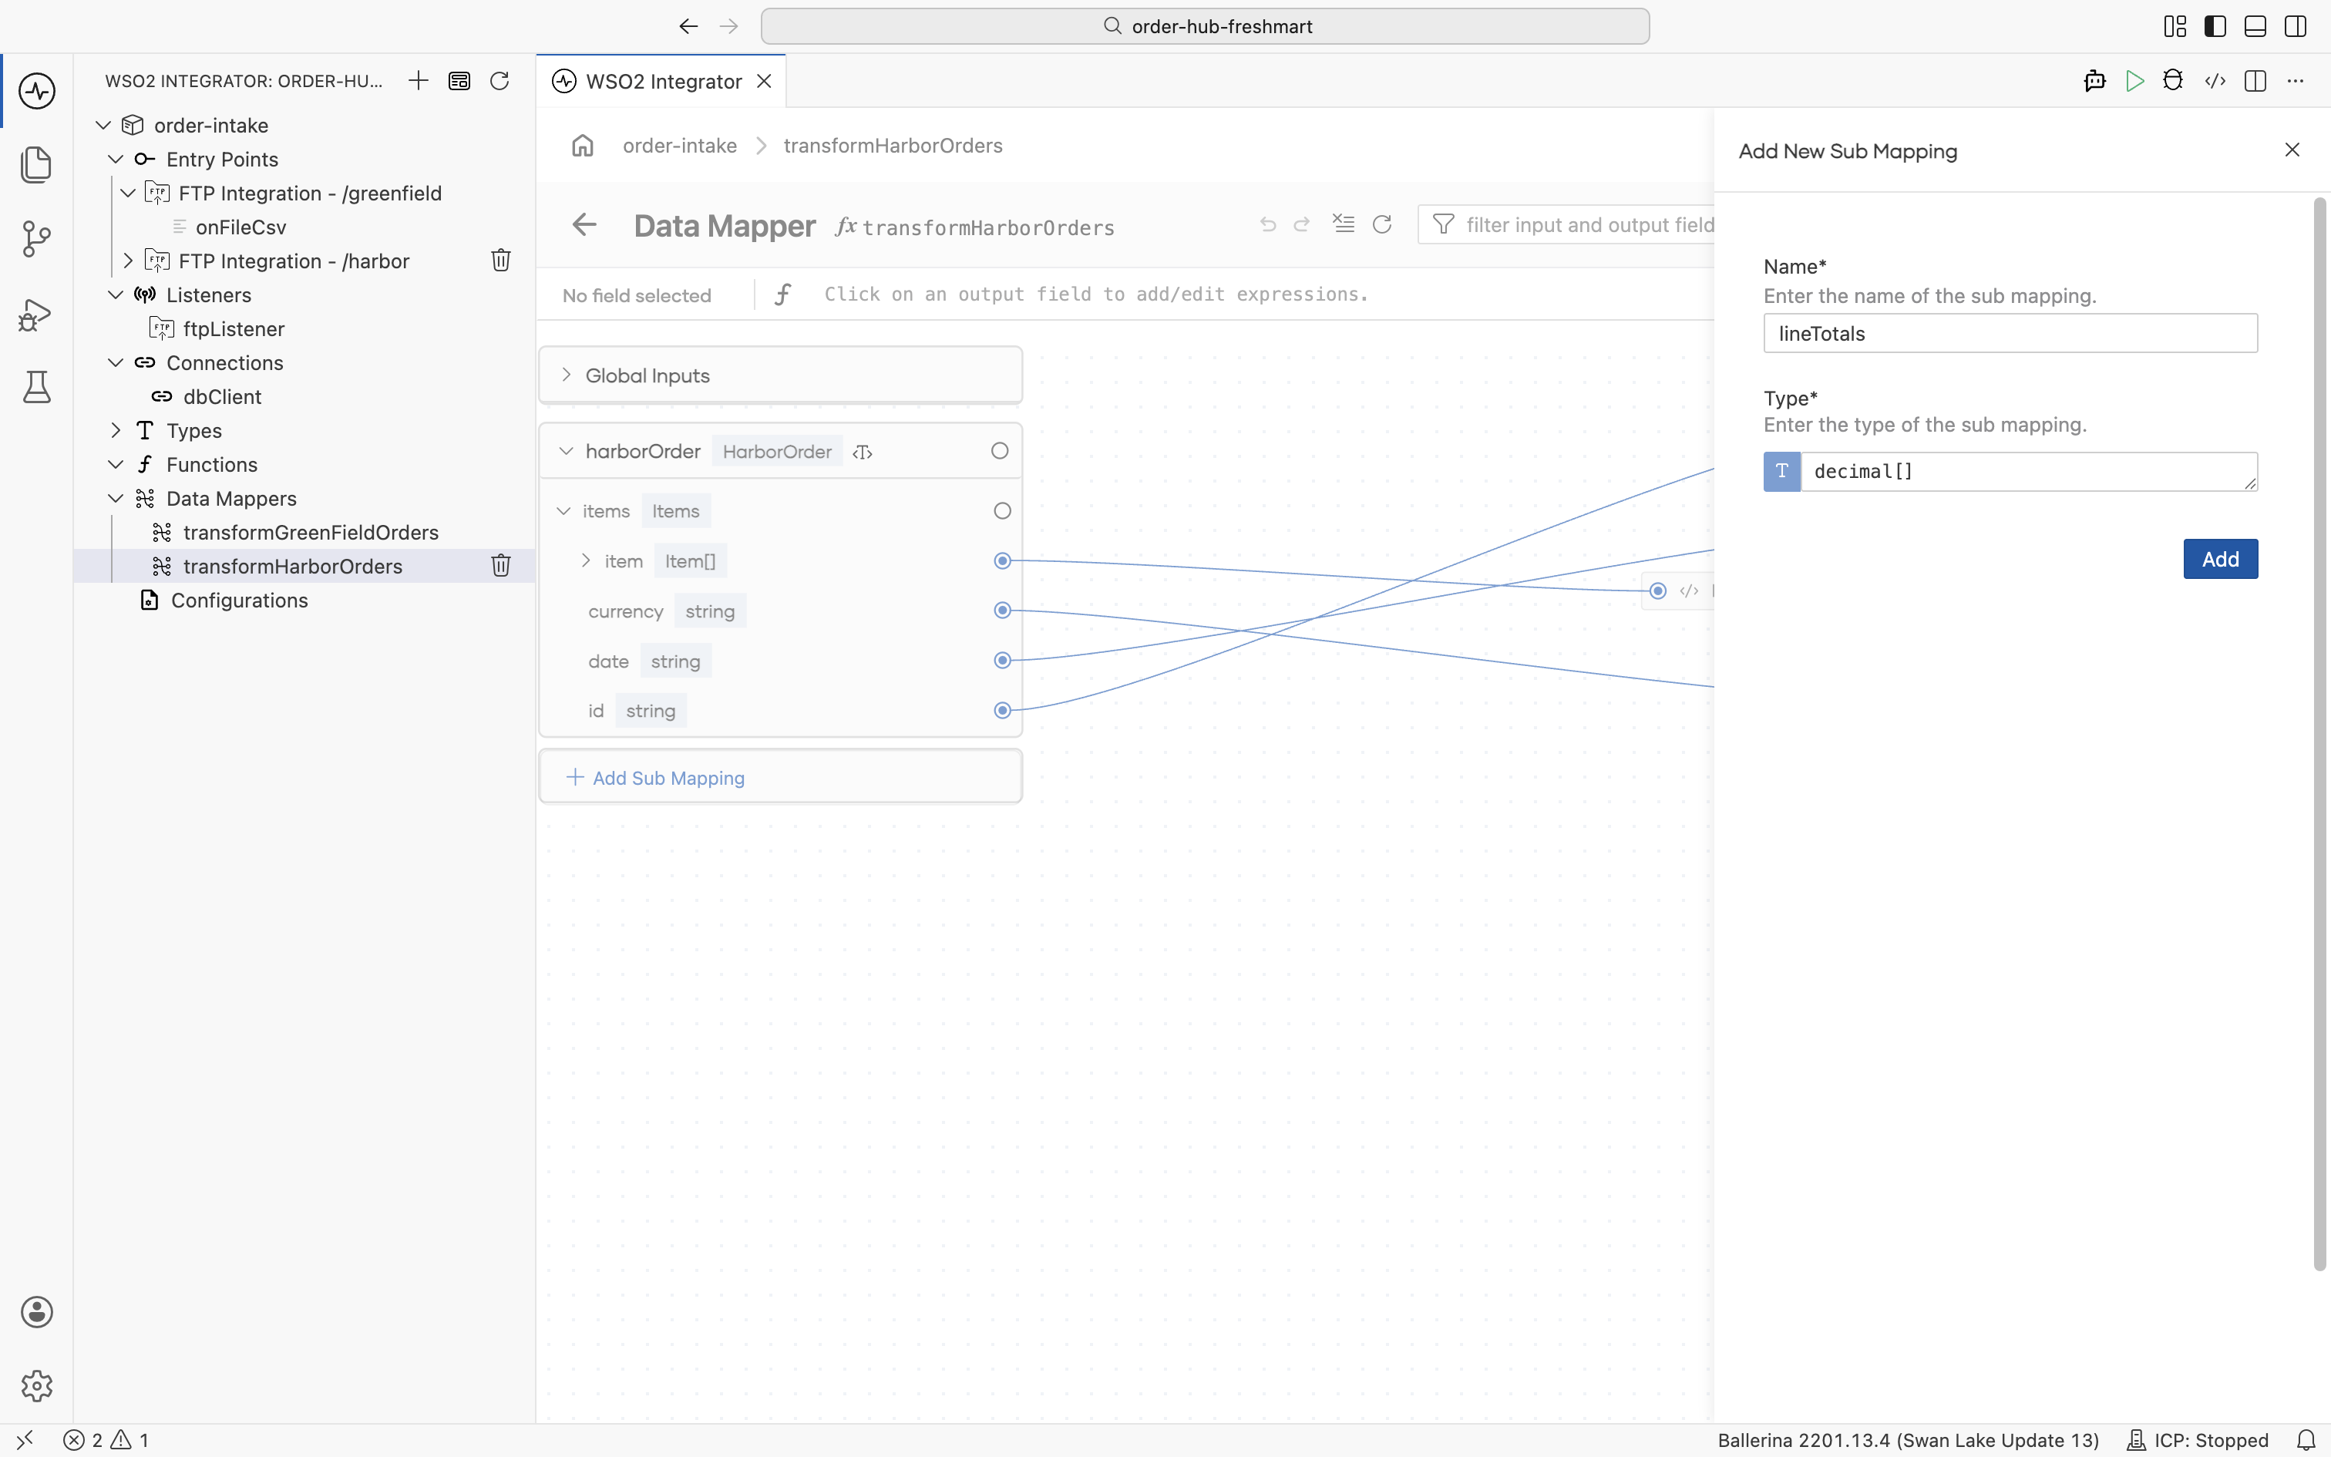Select the harborOrder output port circle

1000,451
